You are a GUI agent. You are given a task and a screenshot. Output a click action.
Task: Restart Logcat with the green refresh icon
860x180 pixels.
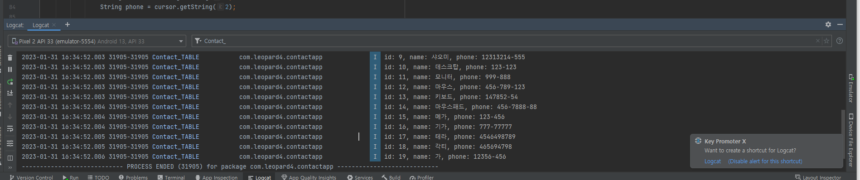[10, 82]
